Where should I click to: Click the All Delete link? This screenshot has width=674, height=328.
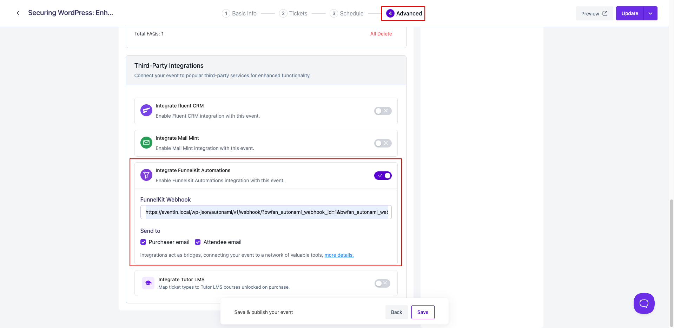[381, 34]
